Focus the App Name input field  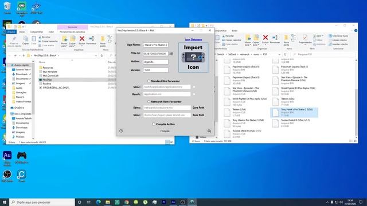click(155, 45)
